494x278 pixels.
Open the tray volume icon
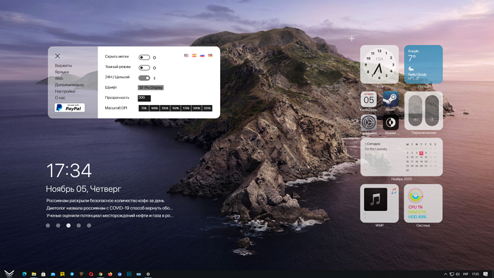[x=458, y=274]
